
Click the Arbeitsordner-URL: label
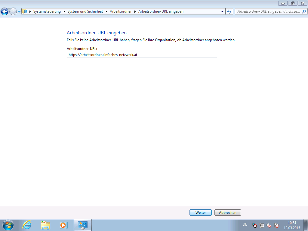point(82,49)
